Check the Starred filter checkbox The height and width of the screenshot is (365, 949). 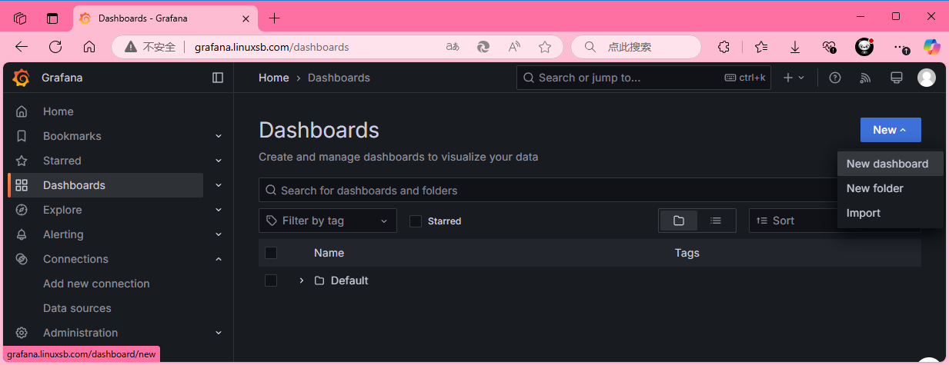click(416, 221)
